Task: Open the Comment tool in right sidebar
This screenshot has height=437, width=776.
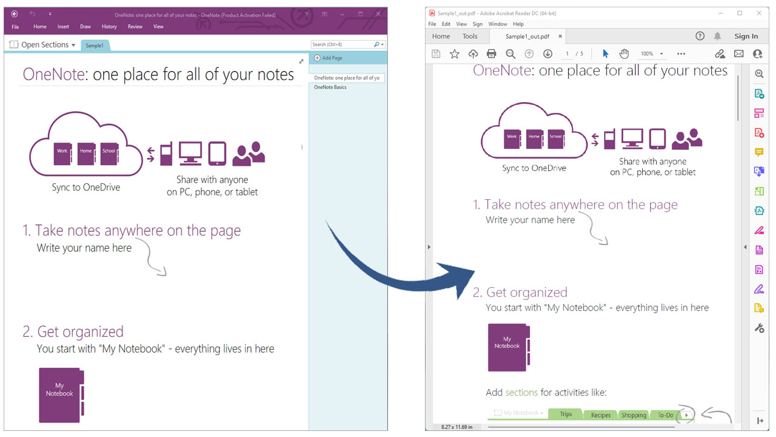Action: pos(759,152)
